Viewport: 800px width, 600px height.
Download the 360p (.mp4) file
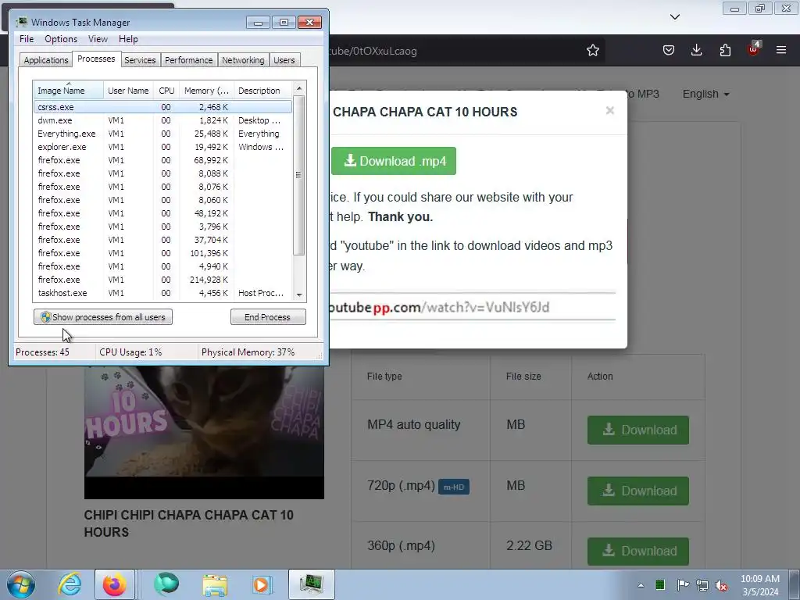tap(638, 551)
